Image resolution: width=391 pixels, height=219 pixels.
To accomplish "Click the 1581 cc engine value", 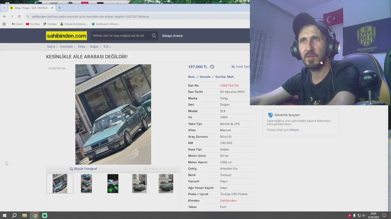I will click(x=226, y=162).
